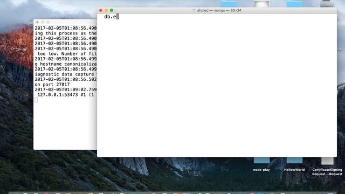Zoom the mongo terminal window with green button

pos(112,10)
